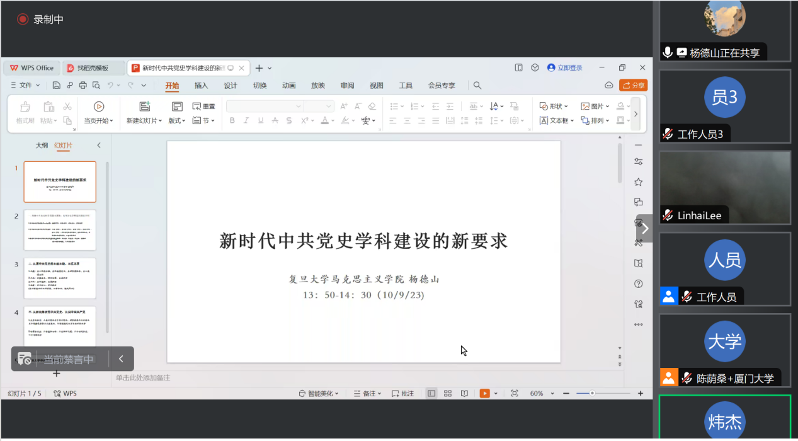Switch to the 大纲 outline tab
Viewport: 798px width, 441px height.
click(42, 146)
